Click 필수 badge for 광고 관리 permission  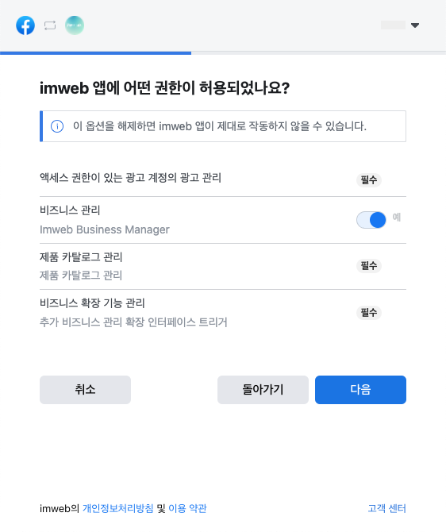coord(369,179)
